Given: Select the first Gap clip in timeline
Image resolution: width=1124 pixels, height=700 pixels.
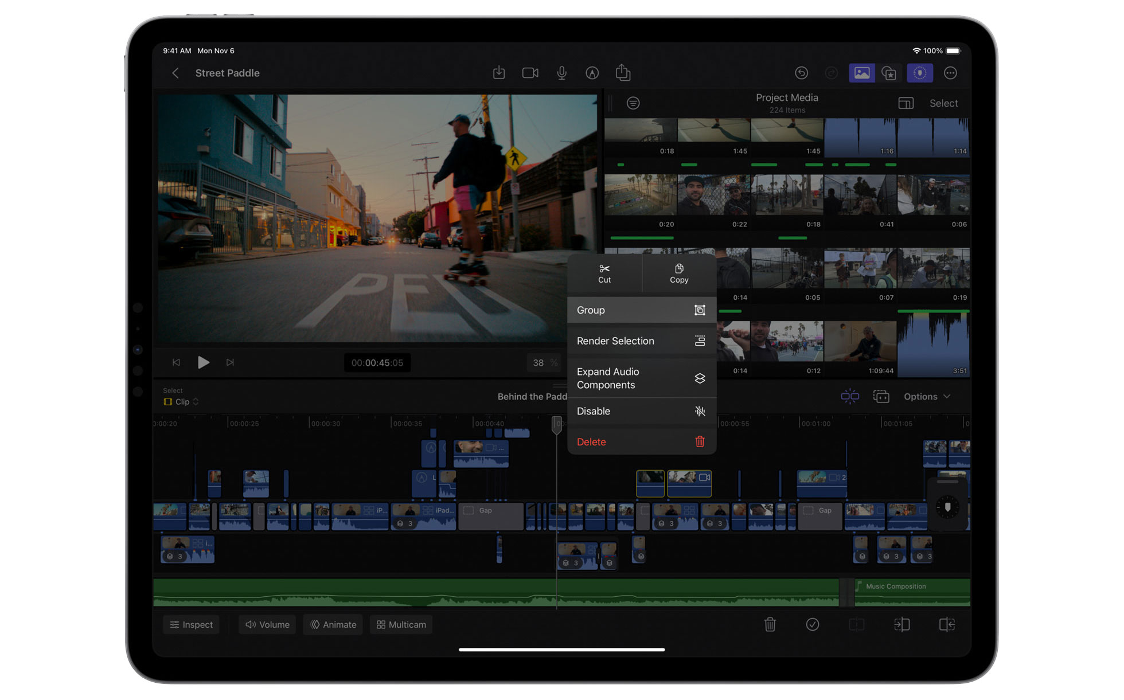Looking at the screenshot, I should (491, 516).
